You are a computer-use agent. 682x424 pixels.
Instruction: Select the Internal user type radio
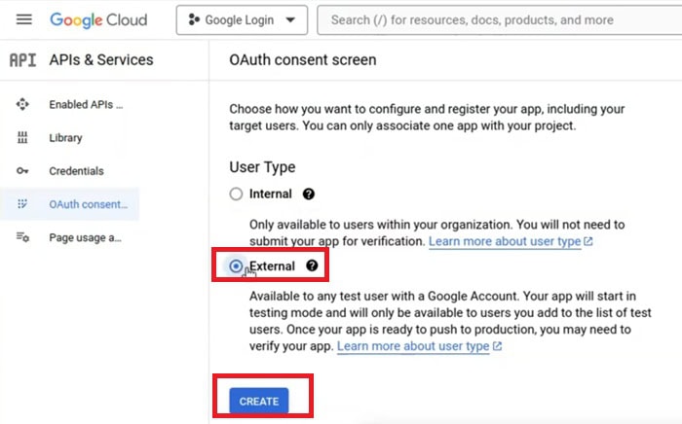[x=236, y=194]
